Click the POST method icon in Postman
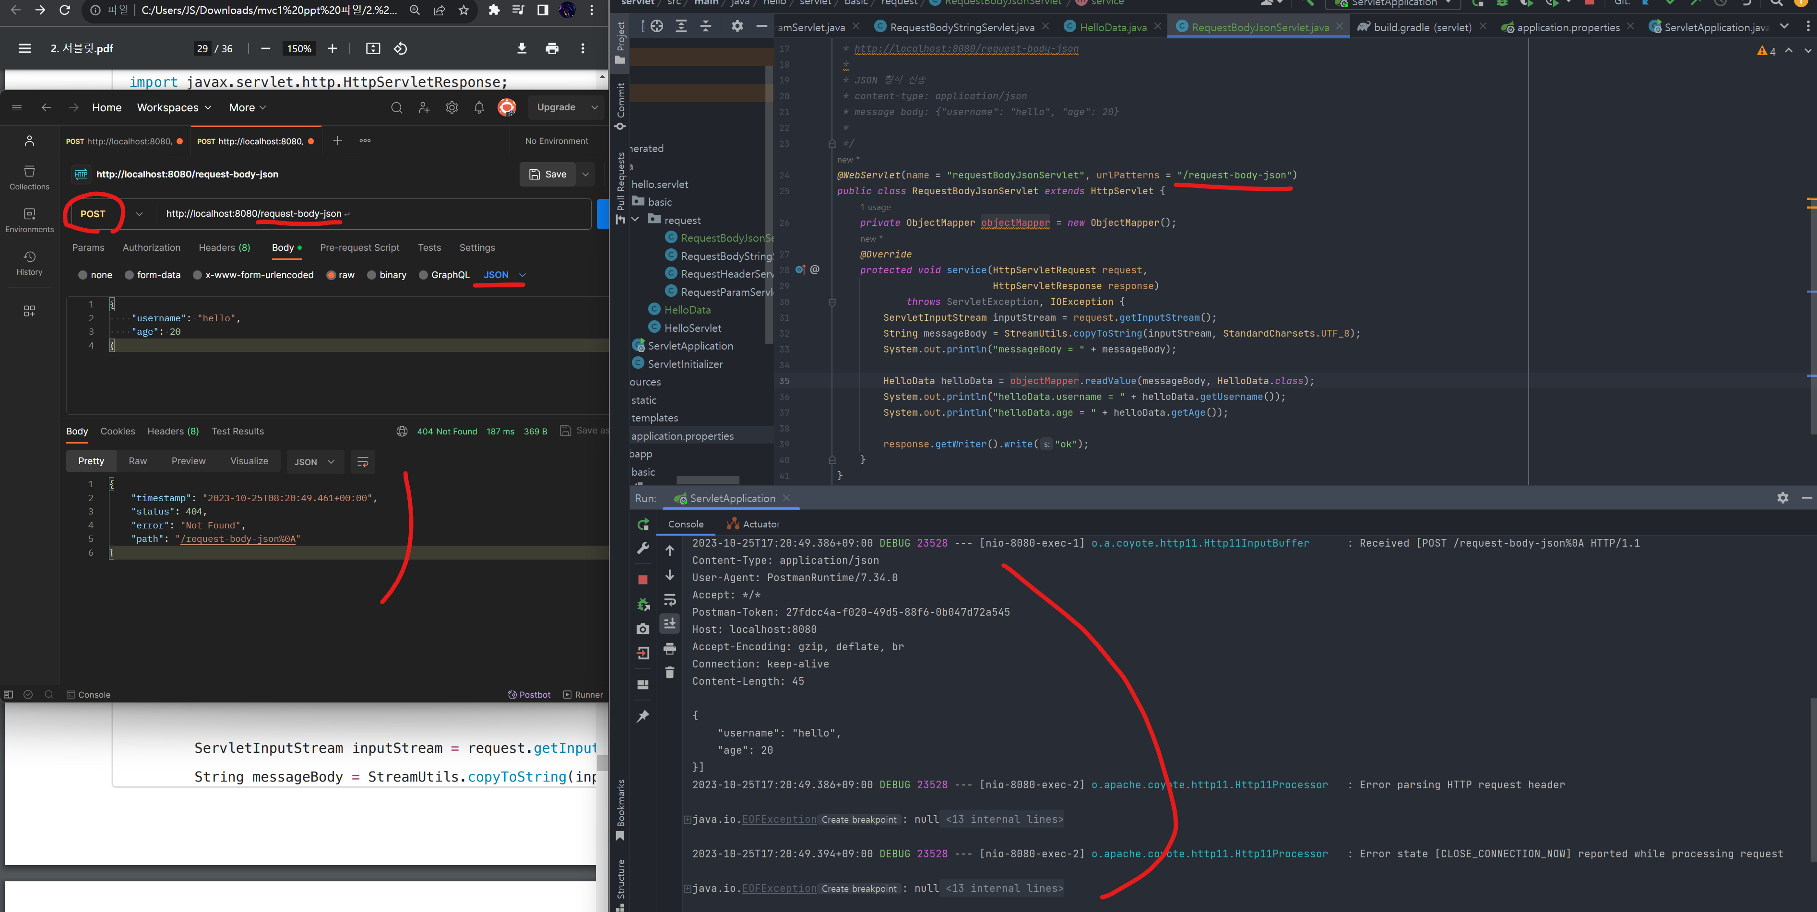This screenshot has height=912, width=1817. point(93,213)
